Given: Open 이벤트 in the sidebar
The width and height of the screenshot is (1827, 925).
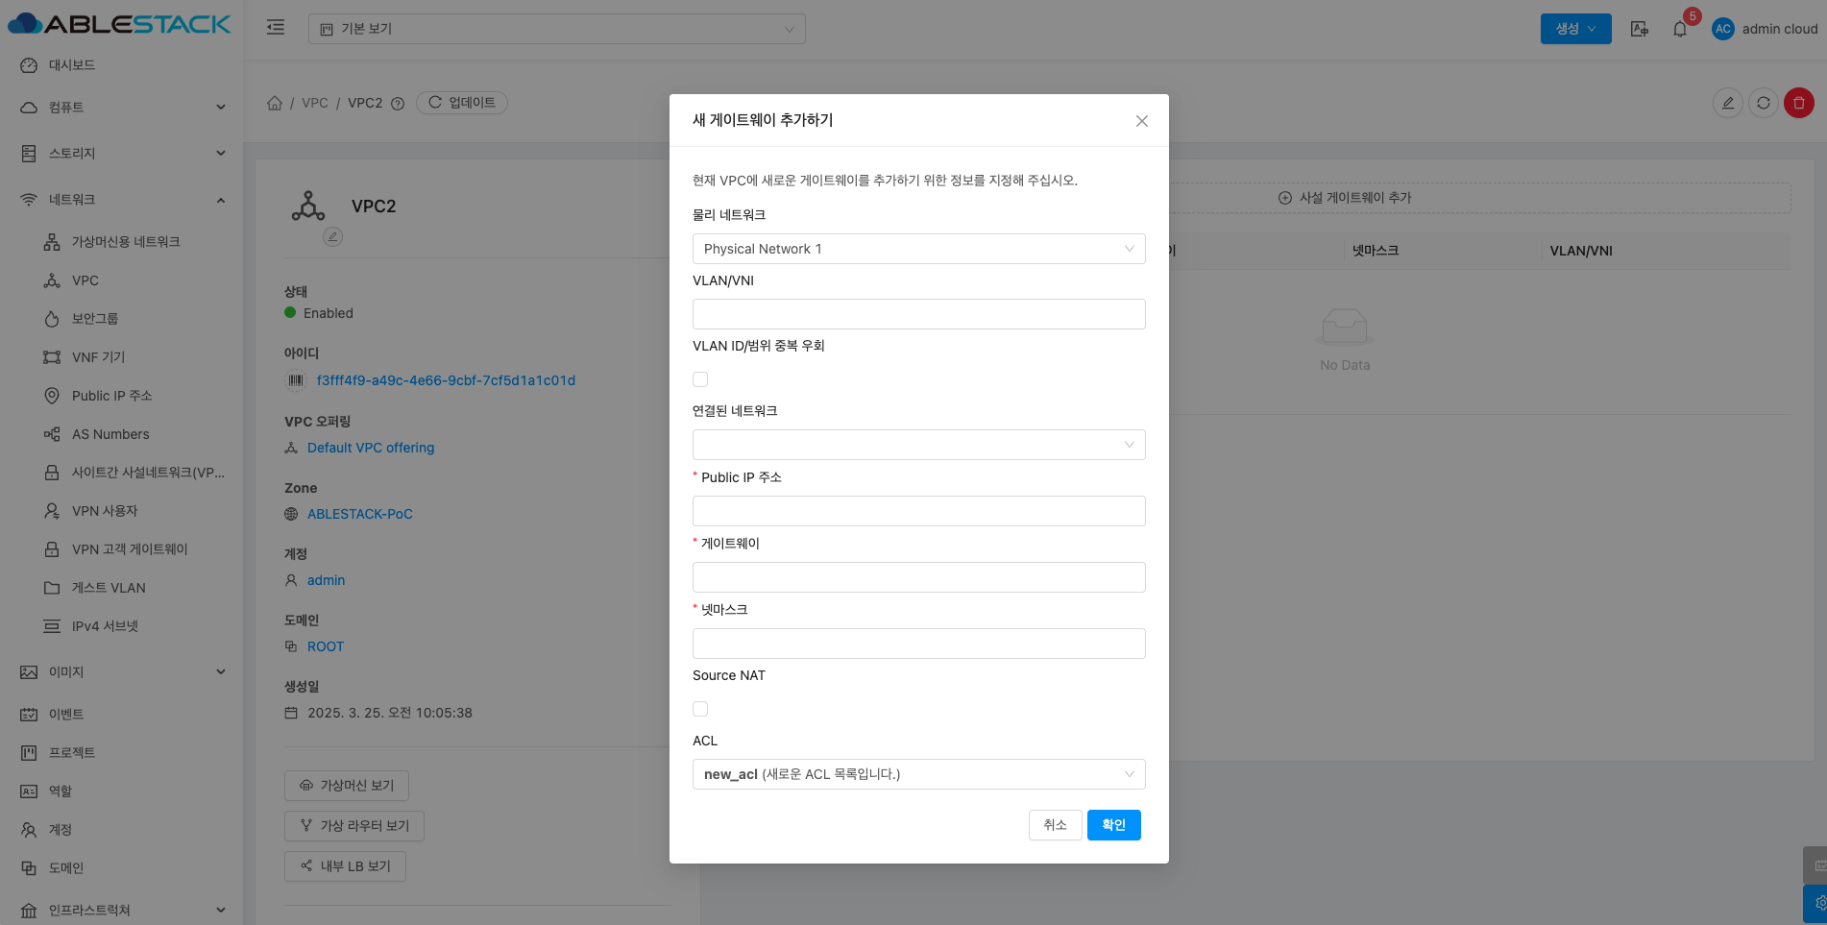Looking at the screenshot, I should click(122, 715).
